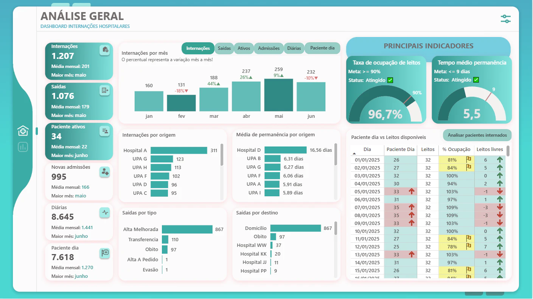Switch to the Saídas tab
Viewport: 533px width, 299px height.
point(224,48)
